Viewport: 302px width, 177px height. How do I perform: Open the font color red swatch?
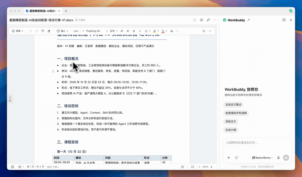163,31
